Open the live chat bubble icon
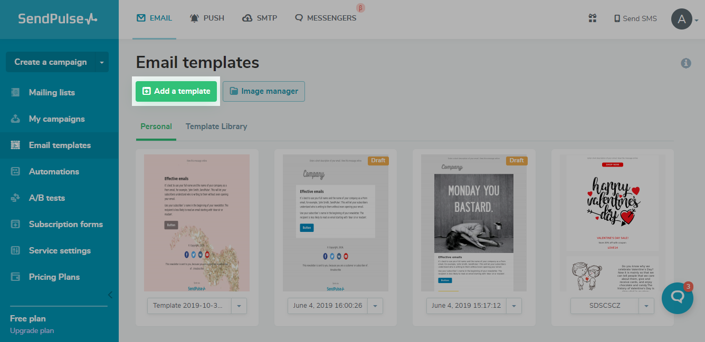Screen dimensions: 705x342 pos(677,298)
